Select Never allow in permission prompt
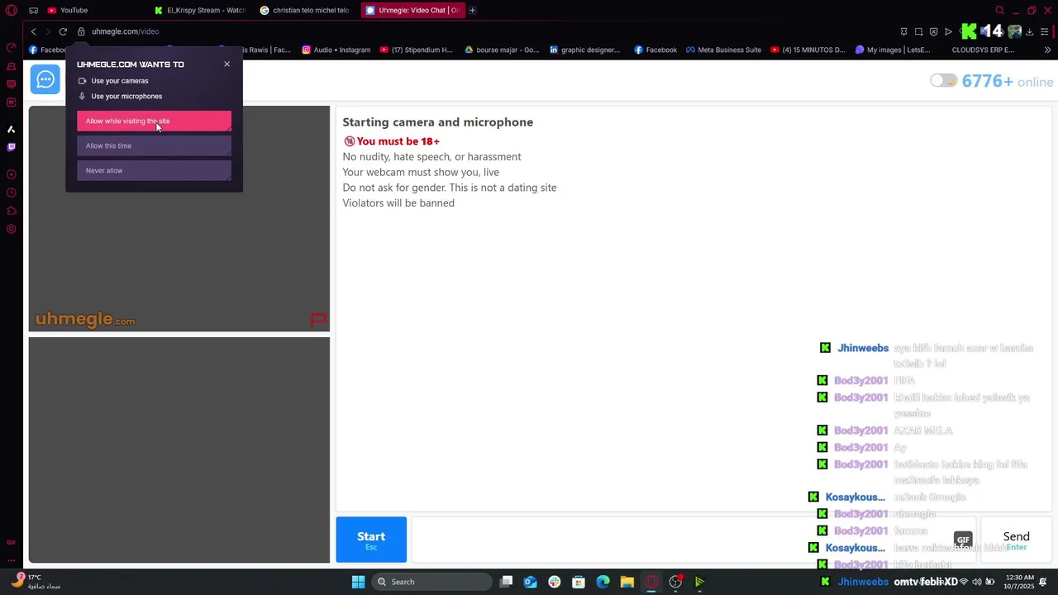Viewport: 1058px width, 595px height. [x=154, y=170]
